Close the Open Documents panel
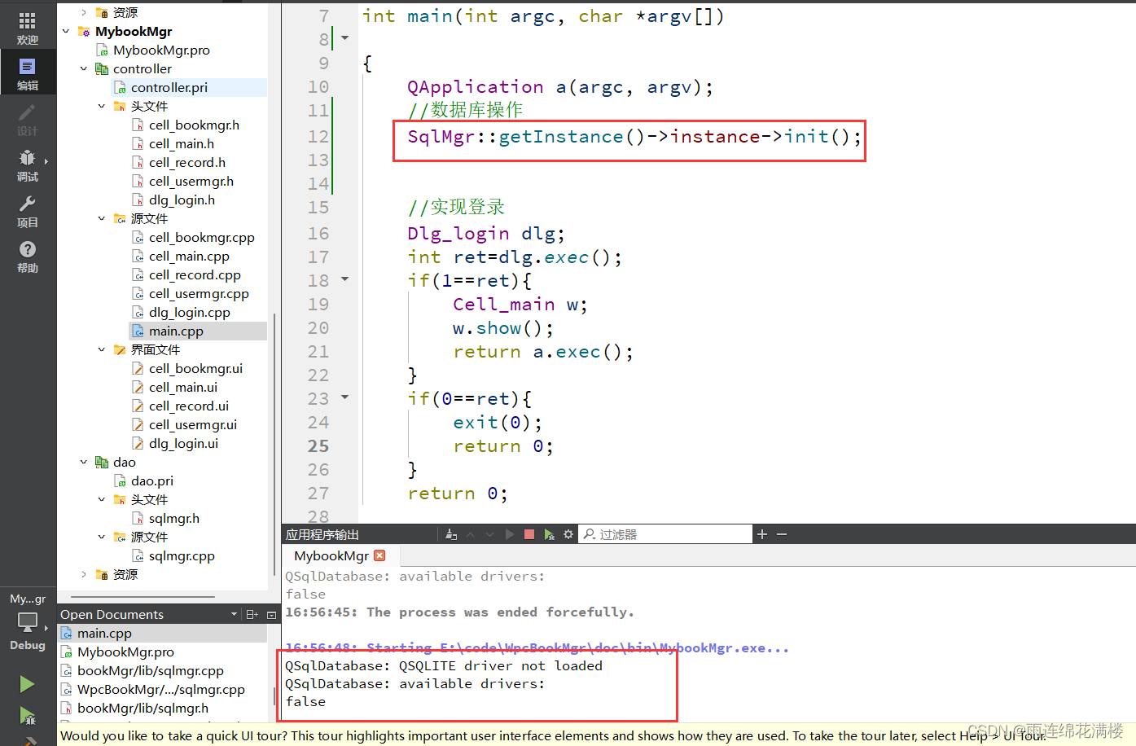This screenshot has height=746, width=1136. [272, 615]
